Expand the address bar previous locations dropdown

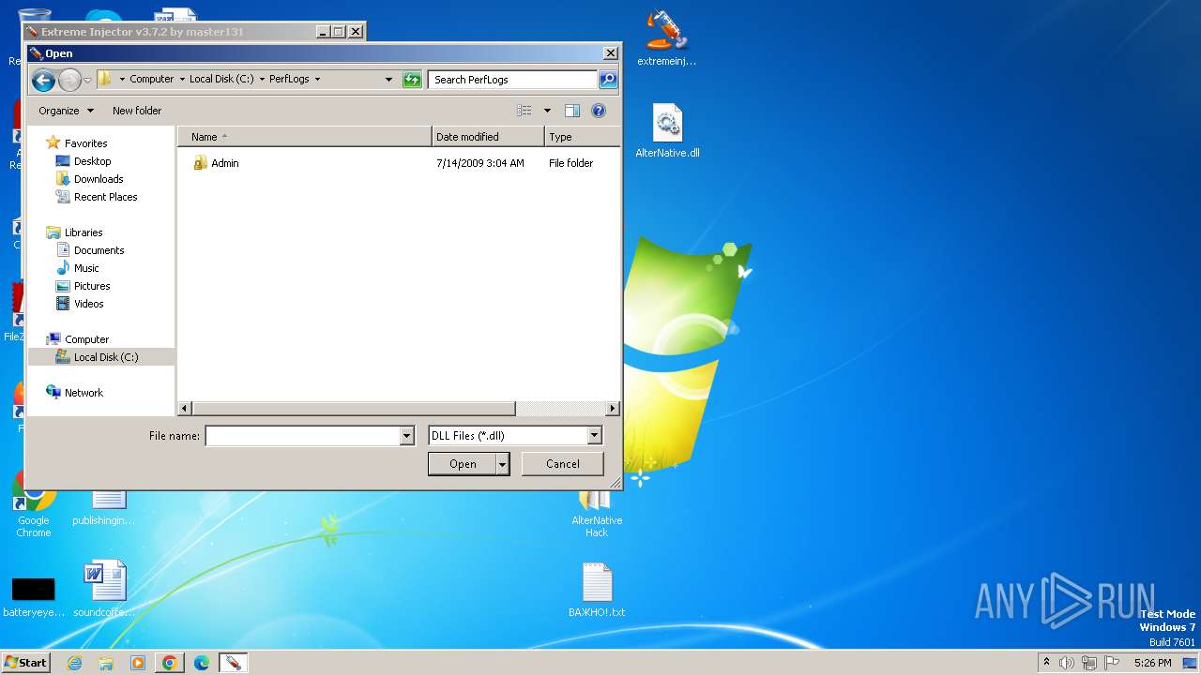click(388, 80)
